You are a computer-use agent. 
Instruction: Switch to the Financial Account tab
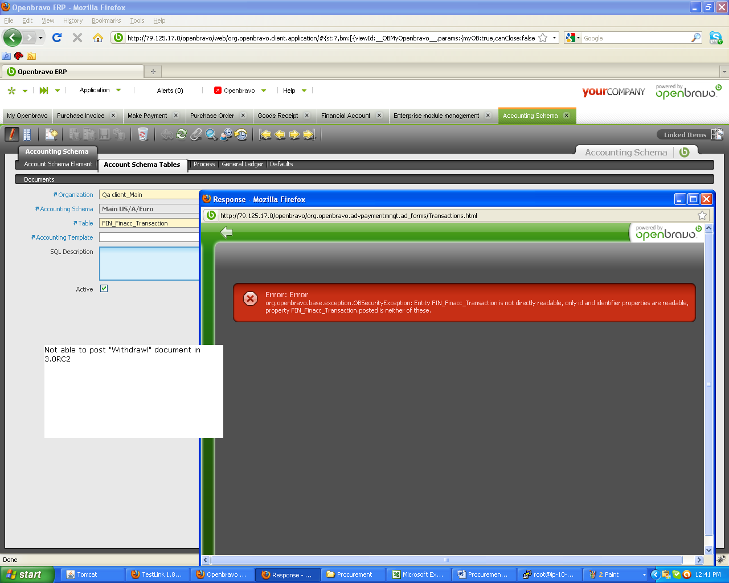tap(346, 116)
